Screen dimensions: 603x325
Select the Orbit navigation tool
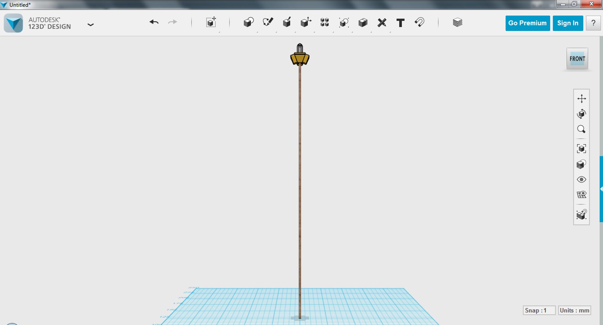click(x=581, y=114)
